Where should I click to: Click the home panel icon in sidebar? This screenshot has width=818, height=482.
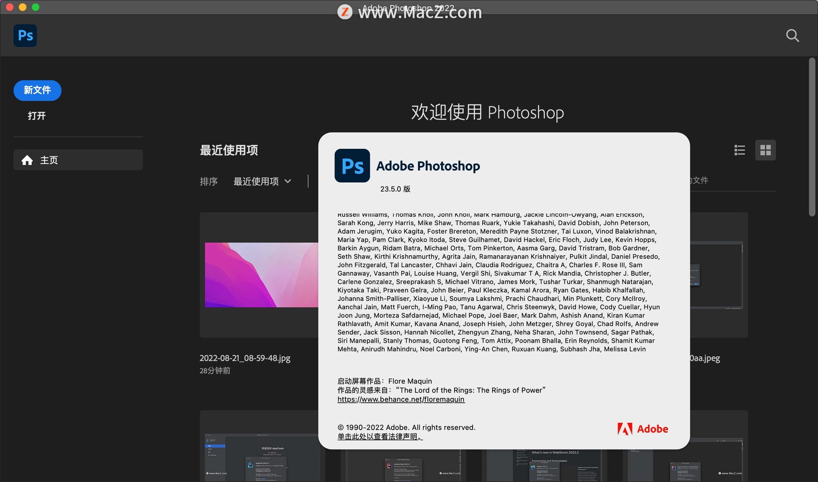(28, 159)
